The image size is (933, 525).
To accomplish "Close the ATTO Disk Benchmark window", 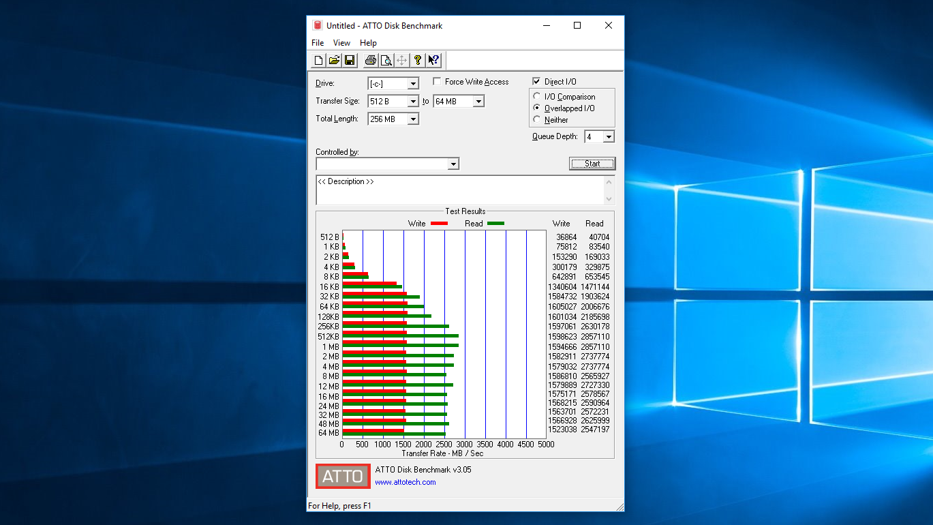I will [x=609, y=25].
